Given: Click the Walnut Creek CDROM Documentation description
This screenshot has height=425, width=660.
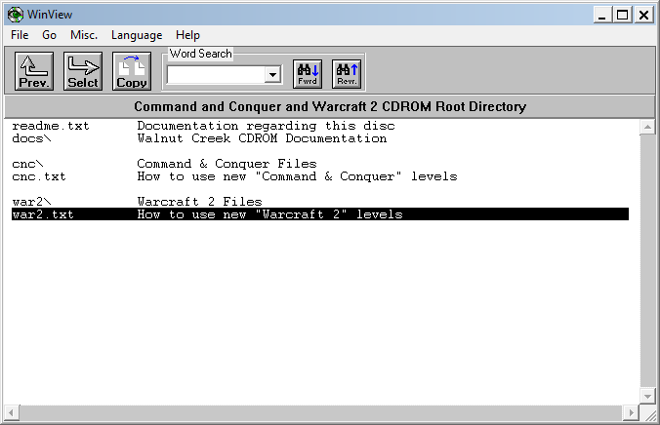Looking at the screenshot, I should tap(262, 138).
